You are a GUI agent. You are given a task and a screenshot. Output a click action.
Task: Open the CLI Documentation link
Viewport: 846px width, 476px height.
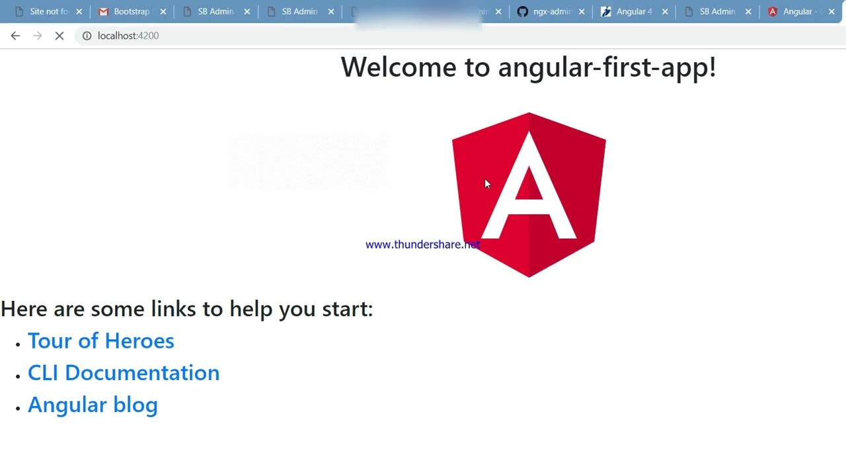coord(124,372)
